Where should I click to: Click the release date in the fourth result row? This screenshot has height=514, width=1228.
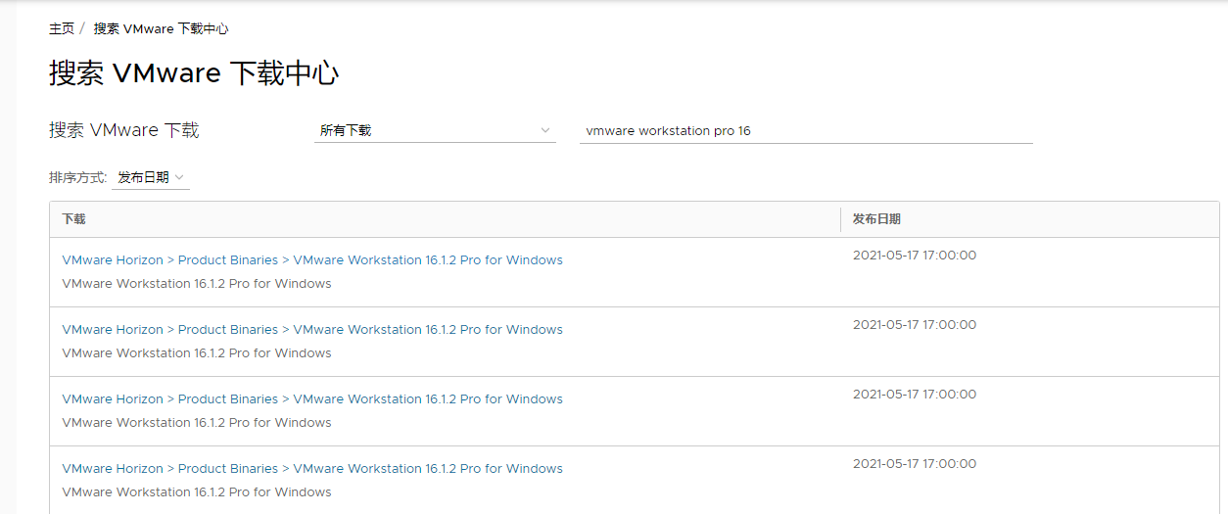(x=914, y=464)
